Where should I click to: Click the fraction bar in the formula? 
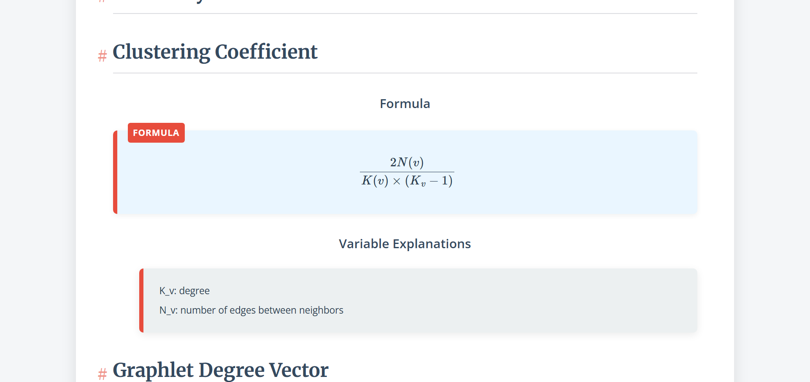[407, 172]
